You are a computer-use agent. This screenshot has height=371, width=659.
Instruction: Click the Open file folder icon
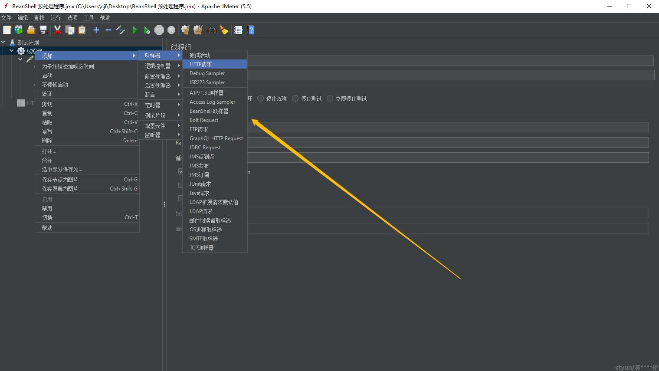tap(31, 30)
